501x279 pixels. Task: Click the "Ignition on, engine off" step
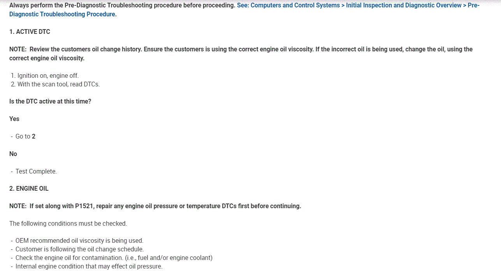pos(47,75)
